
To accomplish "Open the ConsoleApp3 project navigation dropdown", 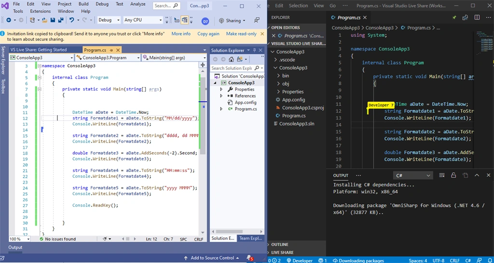I will (x=41, y=58).
